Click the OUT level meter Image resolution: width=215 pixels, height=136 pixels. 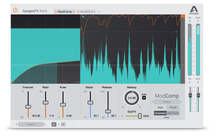(198, 50)
